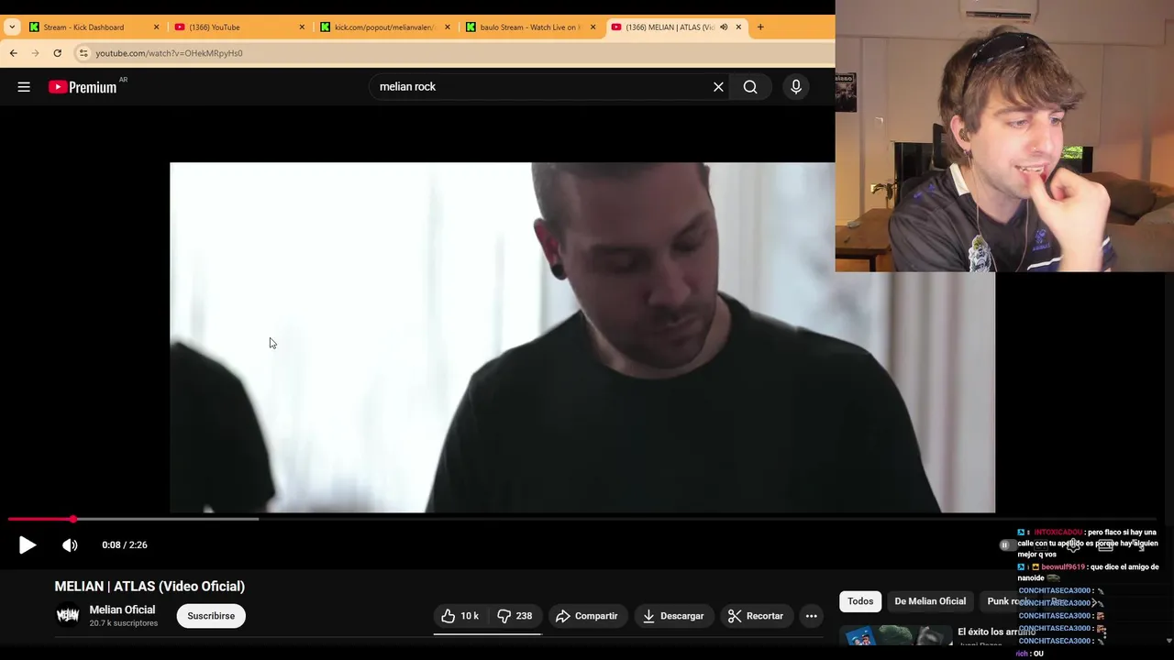This screenshot has height=660, width=1174.
Task: Clear the search query with the X
Action: (x=718, y=87)
